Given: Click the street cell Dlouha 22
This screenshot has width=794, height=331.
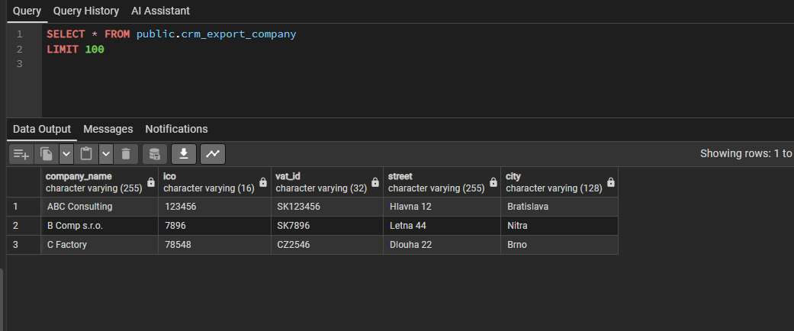Looking at the screenshot, I should [x=442, y=245].
